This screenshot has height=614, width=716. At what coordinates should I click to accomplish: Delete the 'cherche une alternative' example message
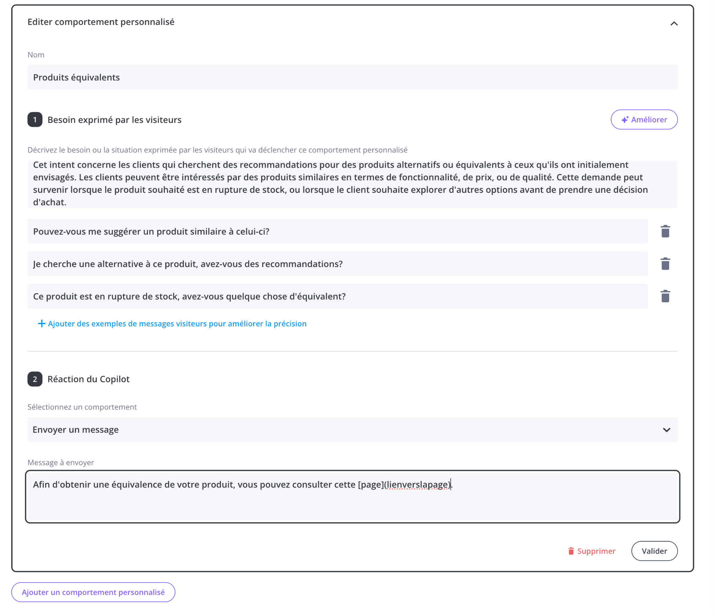(x=665, y=264)
